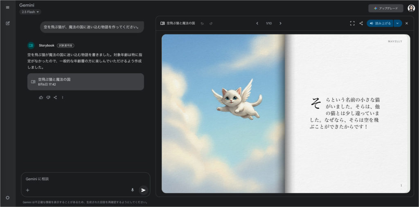Expand the 読み上げる options arrow
419x207 pixels.
click(x=398, y=23)
